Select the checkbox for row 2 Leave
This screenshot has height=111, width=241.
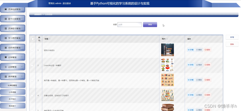[32, 65]
